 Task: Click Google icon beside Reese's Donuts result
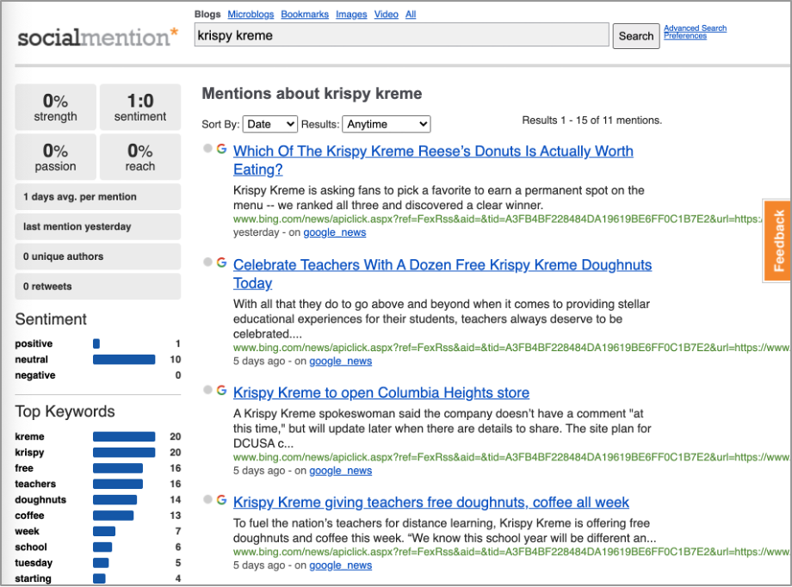pyautogui.click(x=221, y=148)
